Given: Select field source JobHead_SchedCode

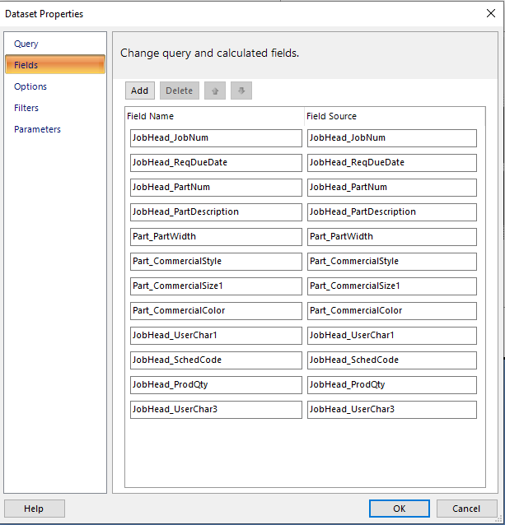Looking at the screenshot, I should (392, 360).
